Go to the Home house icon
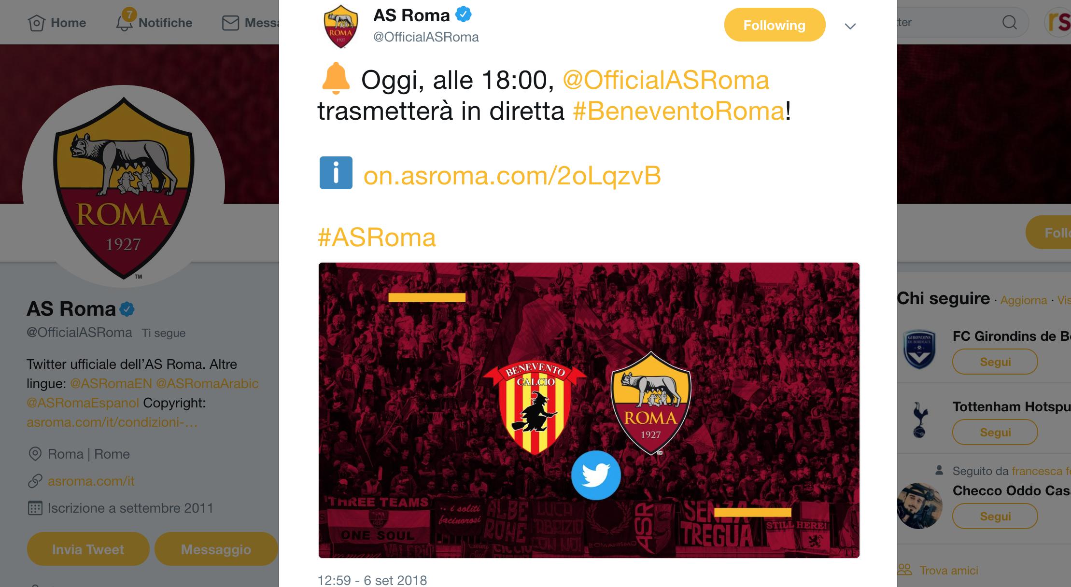 [36, 23]
